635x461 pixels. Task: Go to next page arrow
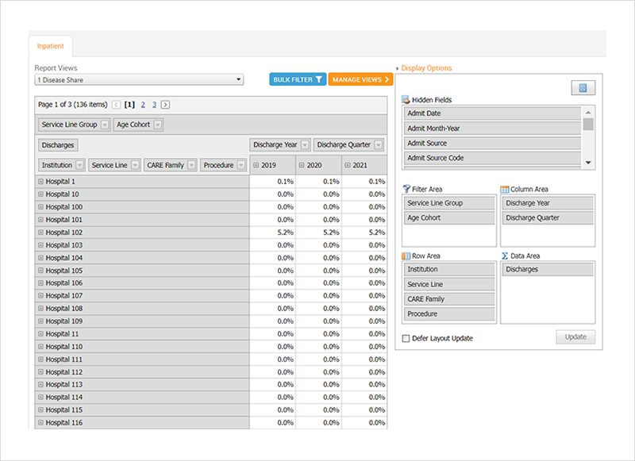[x=165, y=105]
